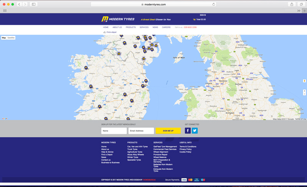Open the Help & Advice footer link

pyautogui.click(x=107, y=152)
